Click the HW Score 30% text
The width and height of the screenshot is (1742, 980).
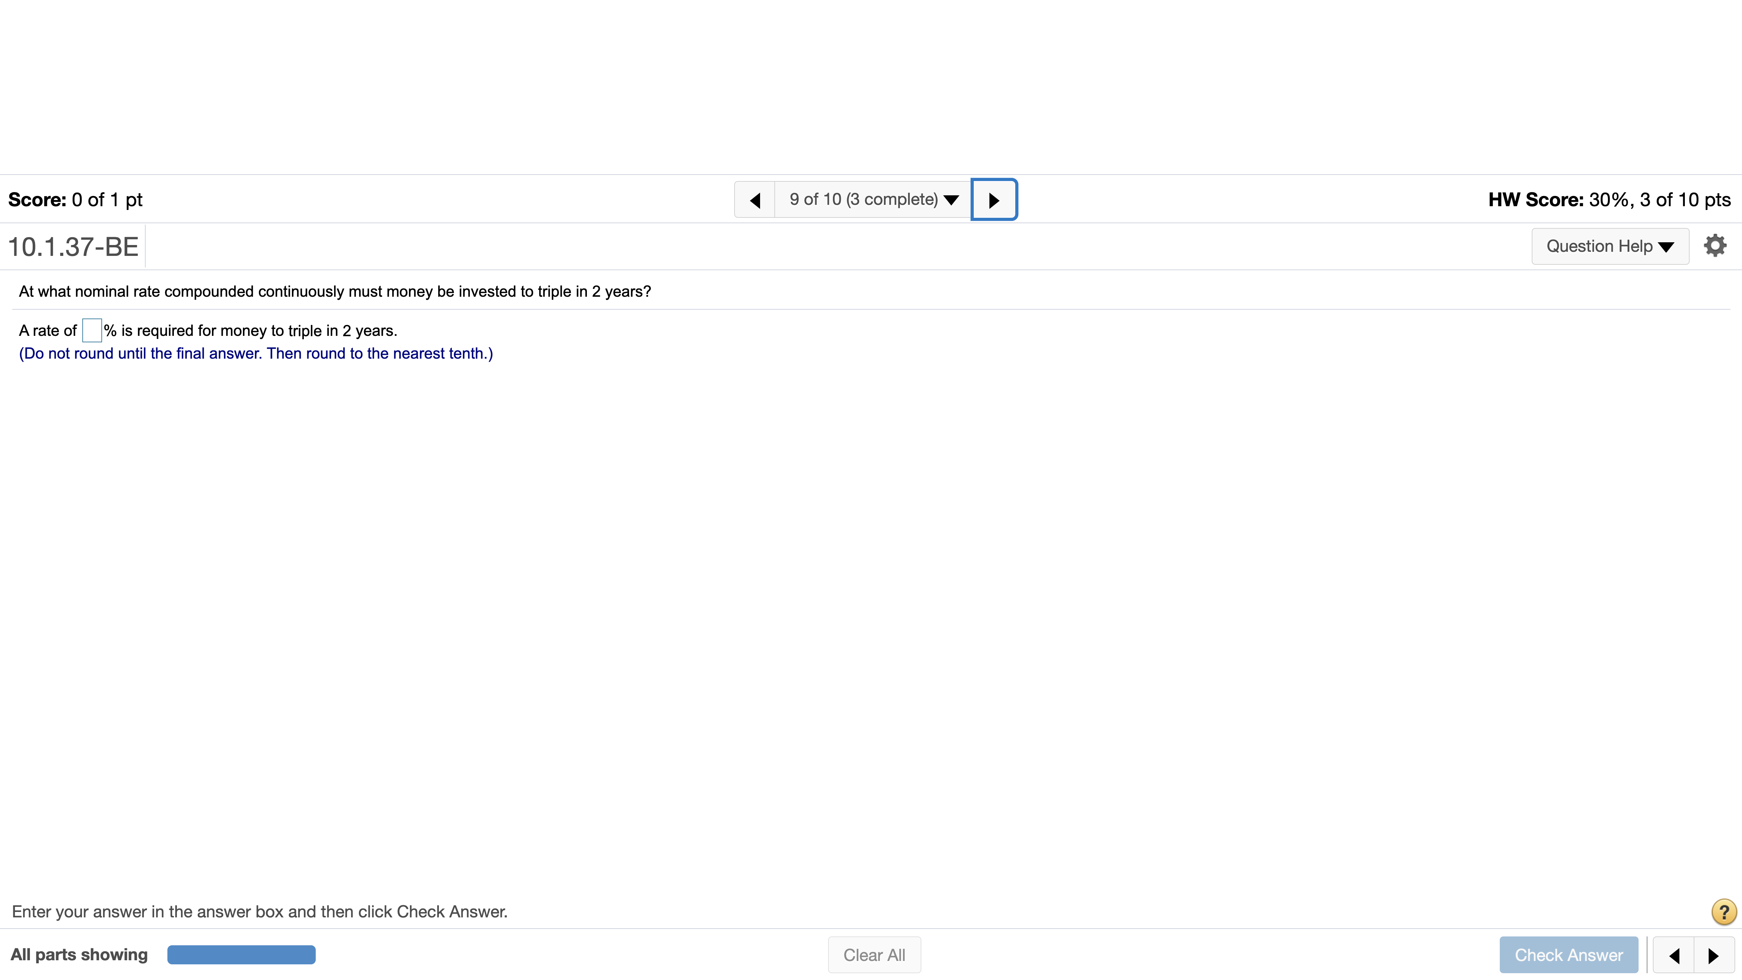tap(1609, 199)
